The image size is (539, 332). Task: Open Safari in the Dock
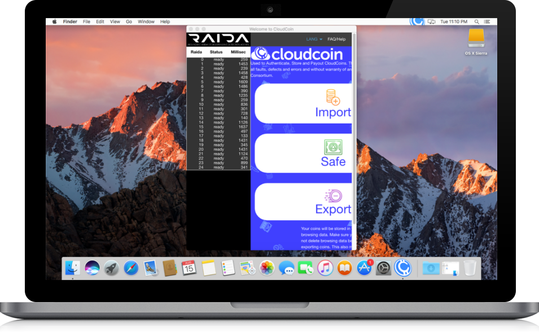tap(131, 268)
